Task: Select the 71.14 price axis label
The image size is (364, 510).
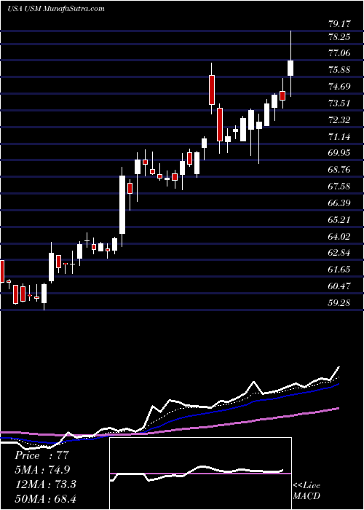Action: [x=340, y=137]
